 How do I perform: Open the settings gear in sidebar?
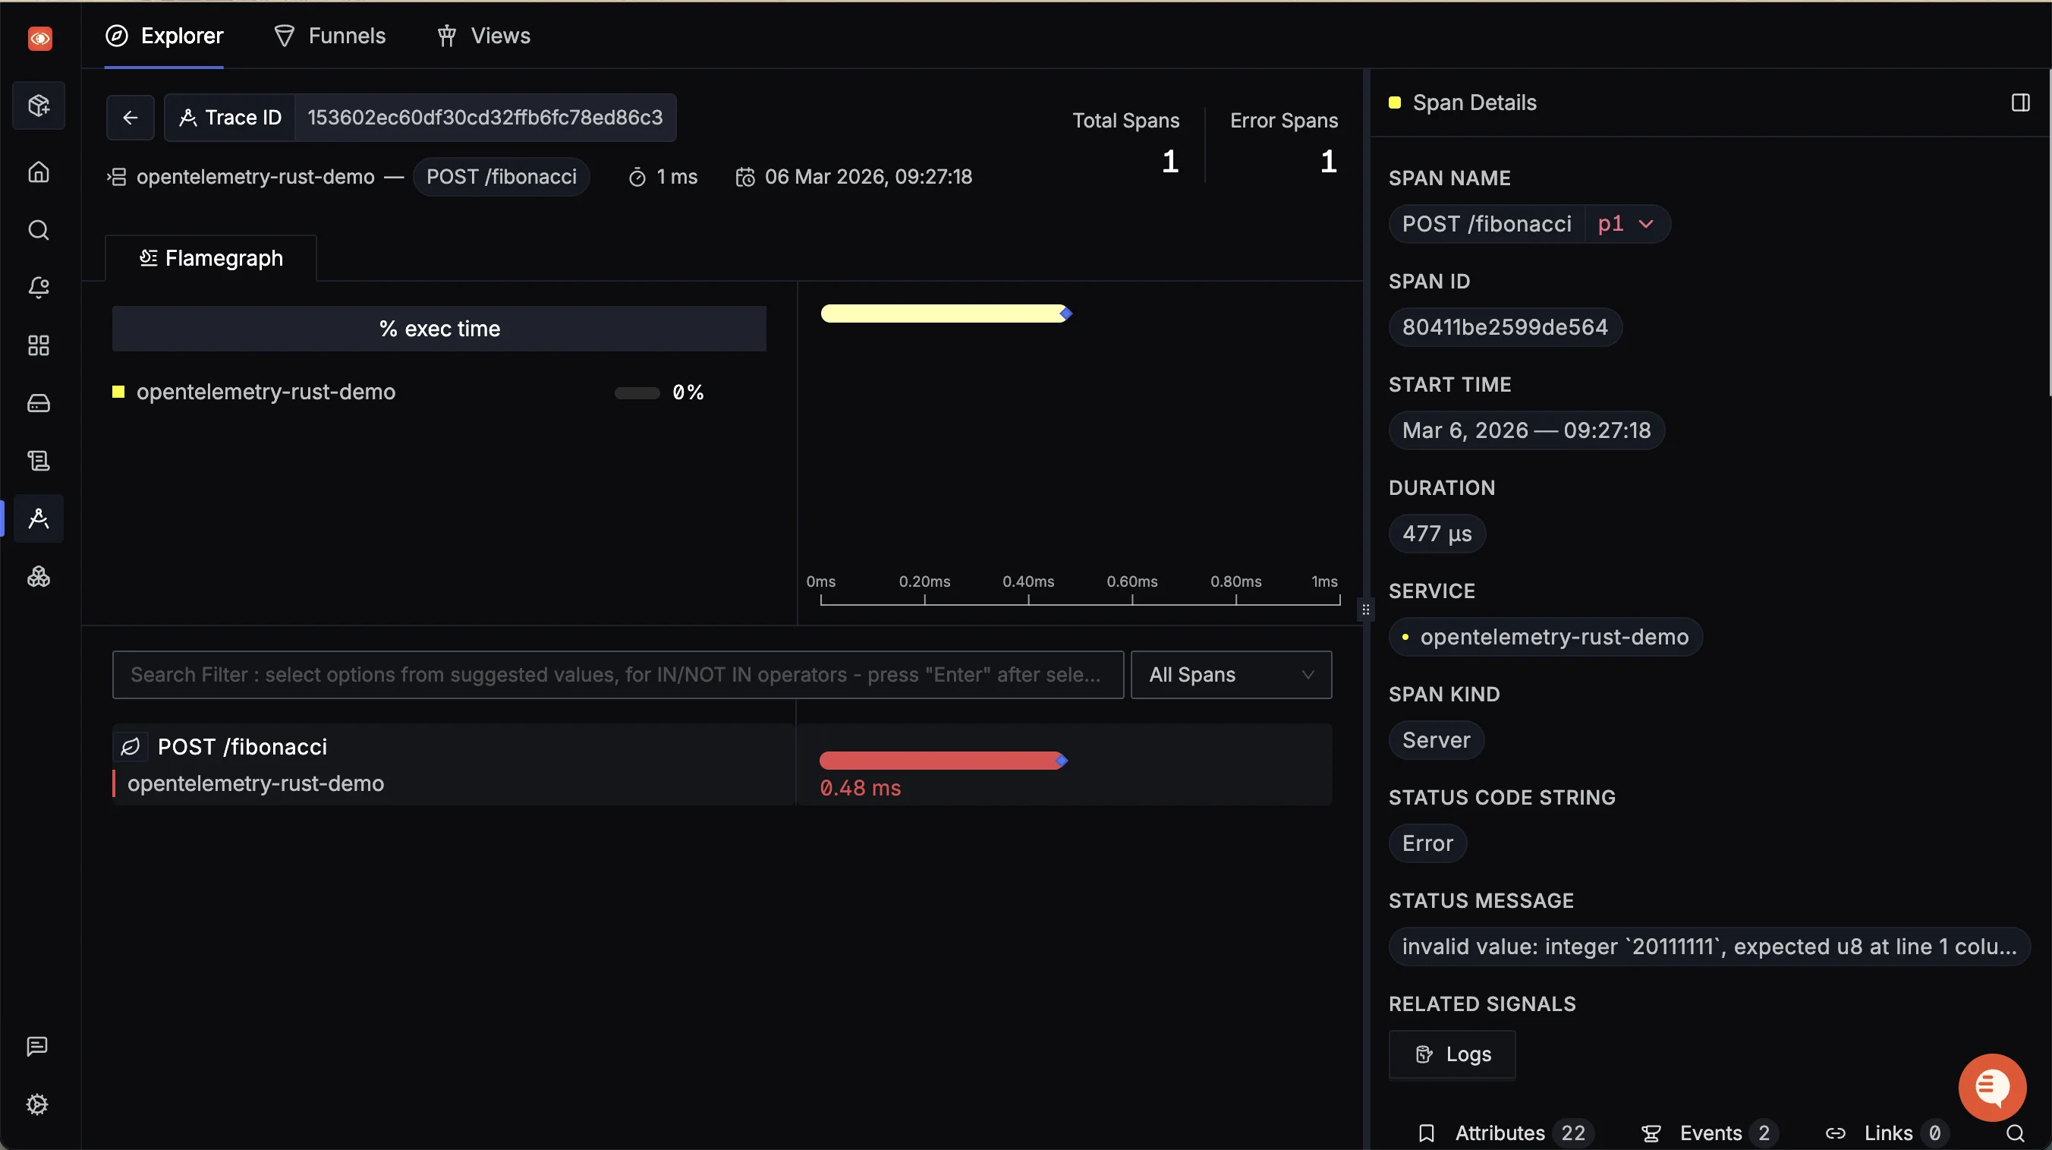coord(37,1104)
